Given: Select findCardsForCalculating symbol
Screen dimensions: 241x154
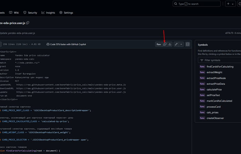Looking at the screenshot, I should (x=220, y=67).
